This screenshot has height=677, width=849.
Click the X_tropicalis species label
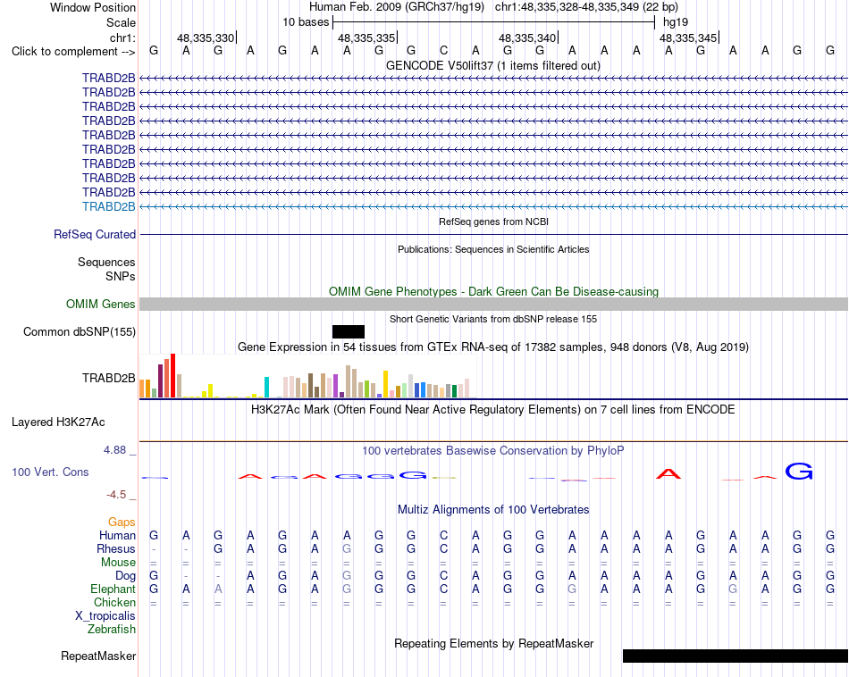(105, 616)
